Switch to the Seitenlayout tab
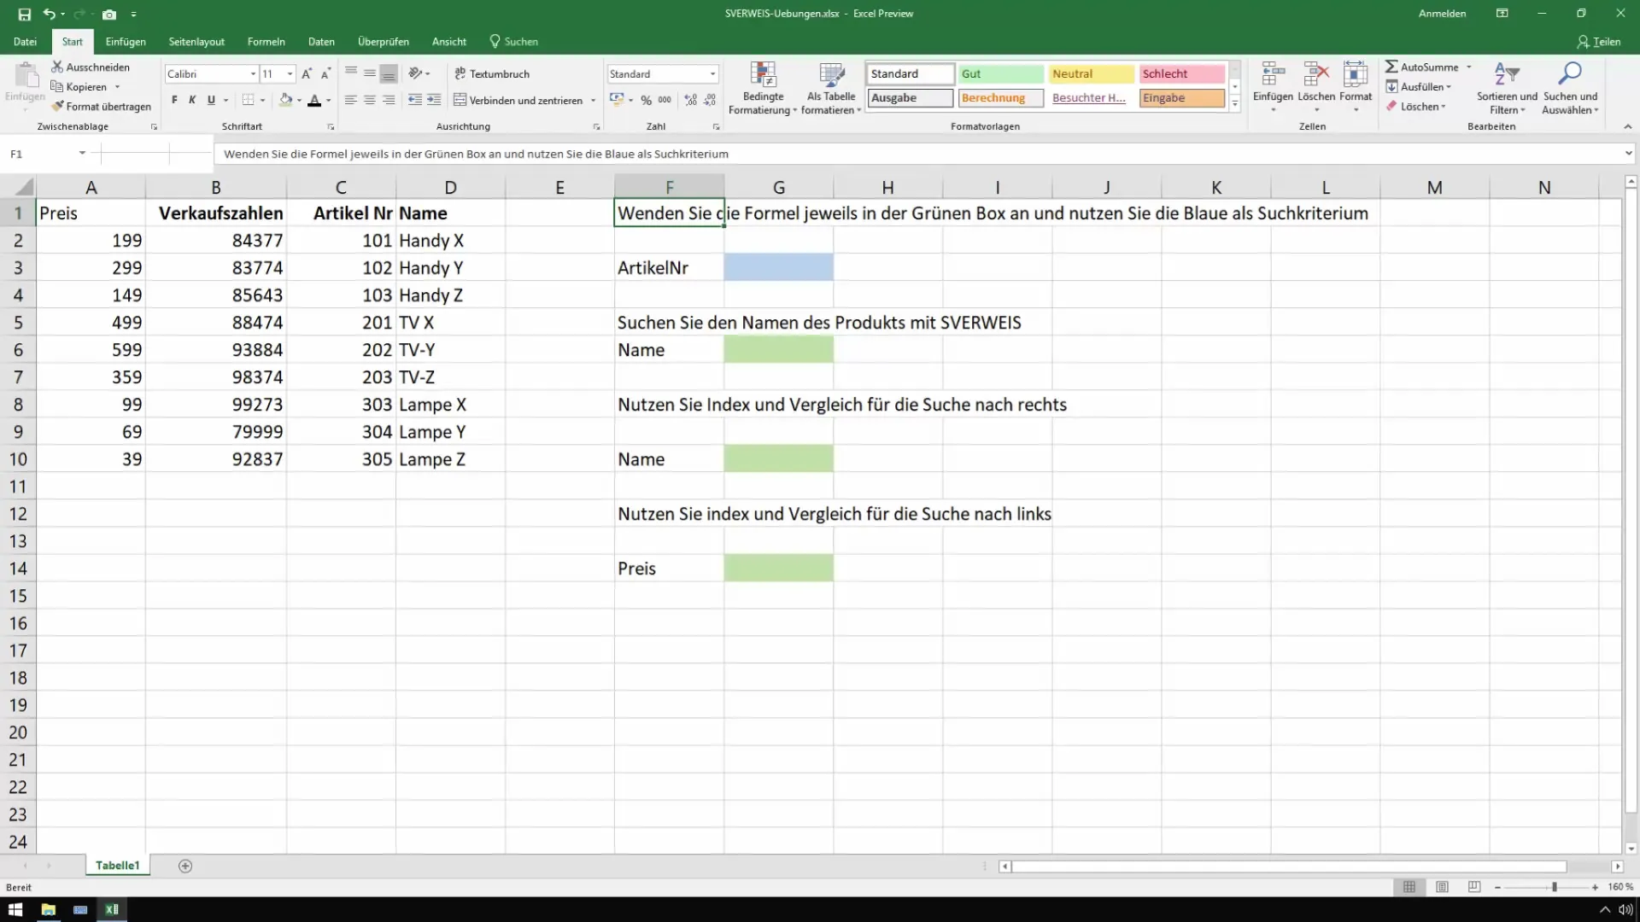Screen dimensions: 1640x922 point(196,41)
